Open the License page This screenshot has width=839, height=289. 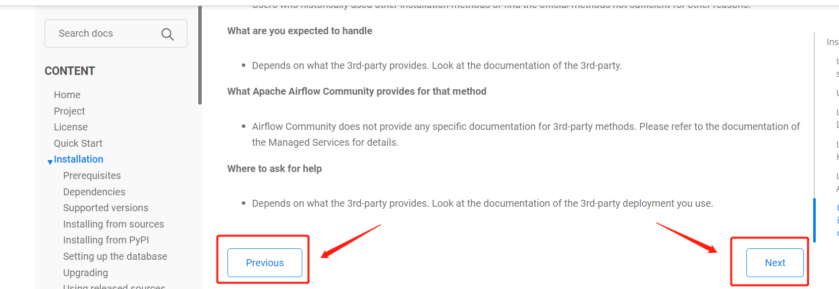pos(70,127)
